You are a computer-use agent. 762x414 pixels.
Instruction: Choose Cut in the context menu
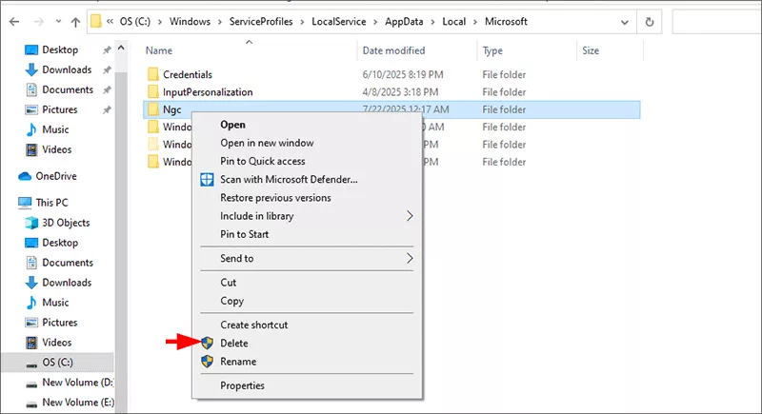[x=228, y=283]
